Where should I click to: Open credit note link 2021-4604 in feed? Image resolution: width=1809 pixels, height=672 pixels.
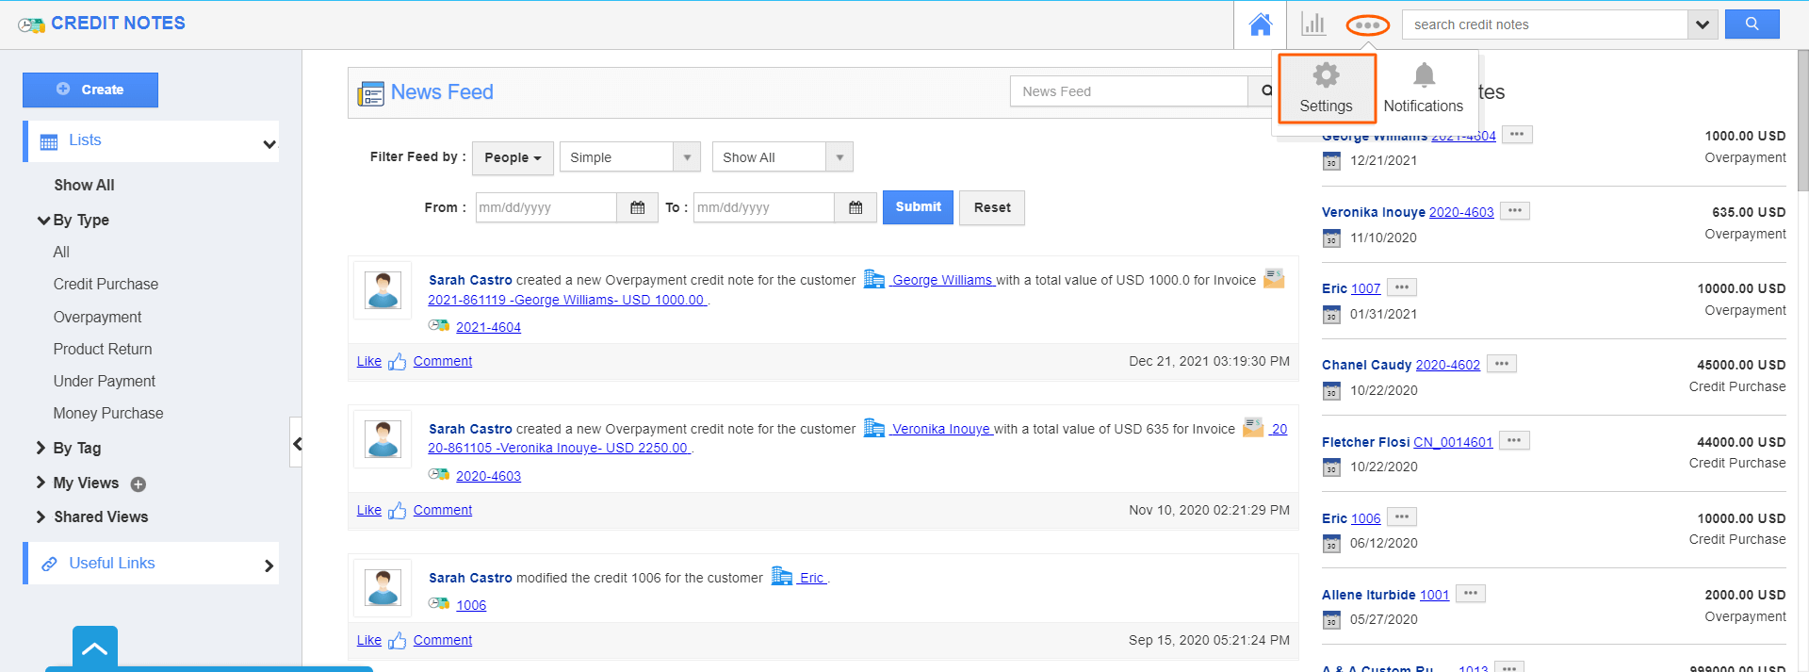488,327
